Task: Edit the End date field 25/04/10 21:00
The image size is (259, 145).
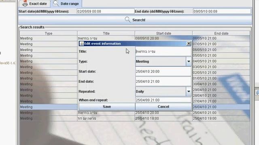Action: click(163, 81)
